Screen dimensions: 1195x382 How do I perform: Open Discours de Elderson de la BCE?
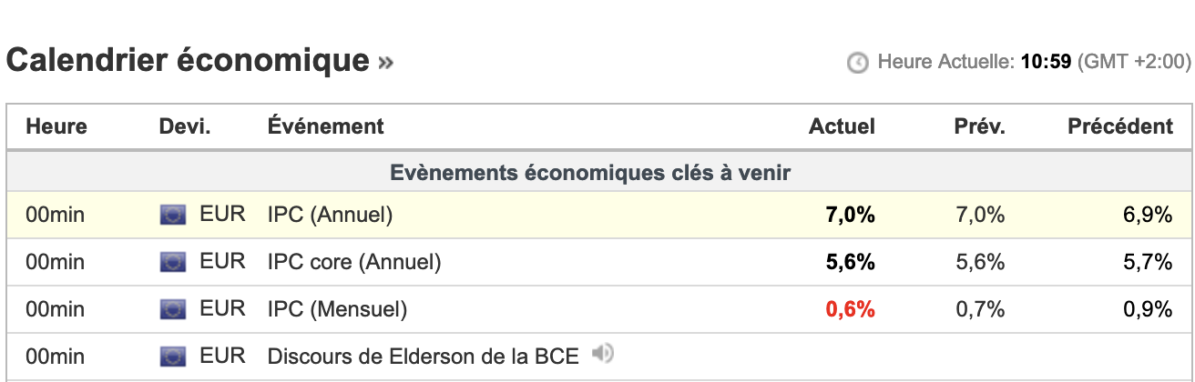(x=423, y=357)
